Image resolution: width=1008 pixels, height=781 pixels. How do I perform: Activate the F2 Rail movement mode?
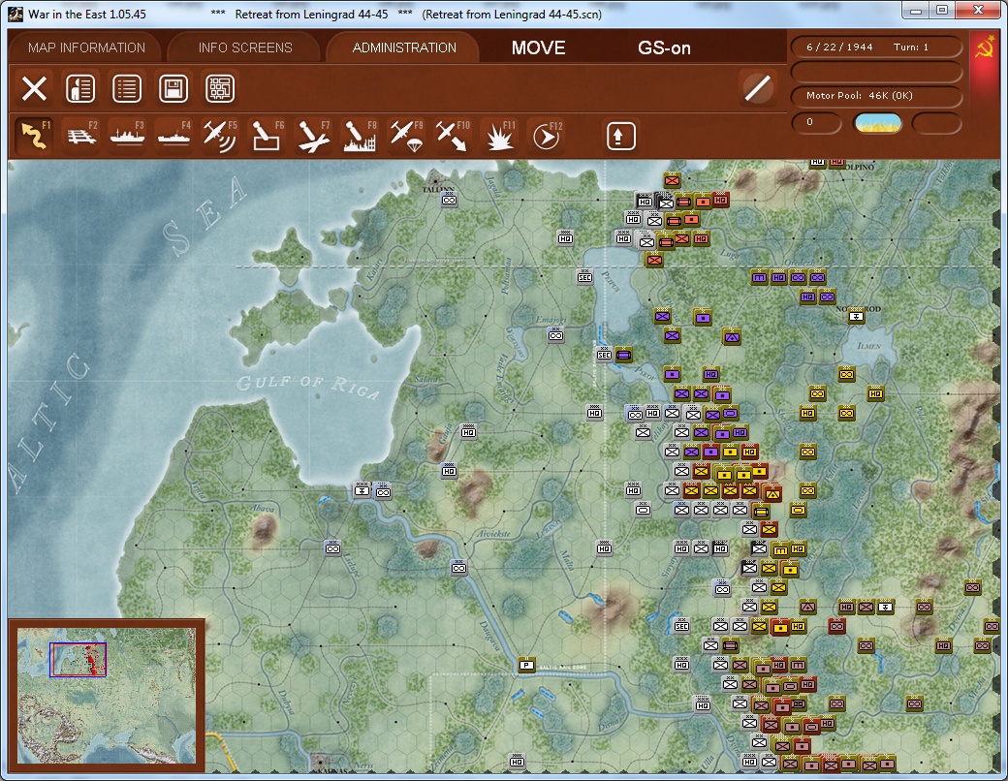pos(81,136)
